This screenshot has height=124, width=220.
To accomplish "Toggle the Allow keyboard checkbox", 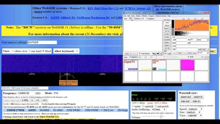I will (77, 51).
